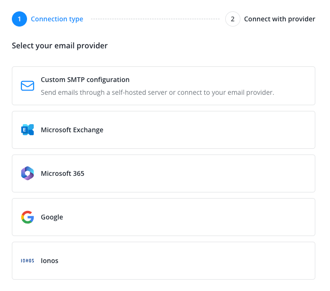Open the Connection type step
330x291 pixels.
[x=57, y=19]
